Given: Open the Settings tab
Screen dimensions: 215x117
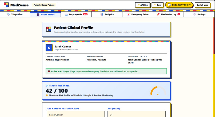Looking at the screenshot, I should [199, 14].
